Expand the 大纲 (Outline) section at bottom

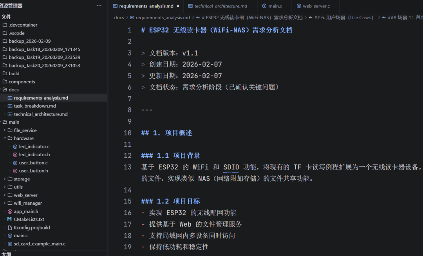coord(7,253)
